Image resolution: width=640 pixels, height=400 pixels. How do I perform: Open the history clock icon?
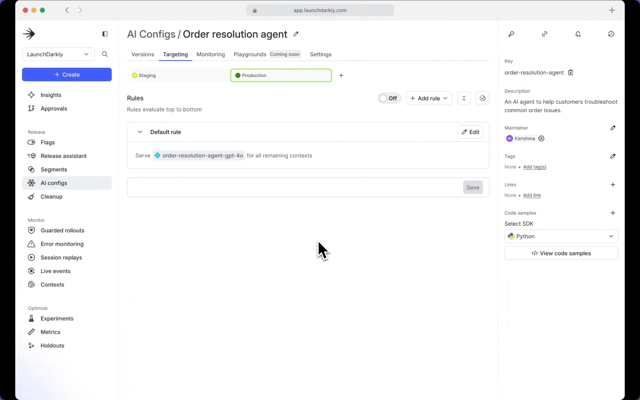coord(611,34)
